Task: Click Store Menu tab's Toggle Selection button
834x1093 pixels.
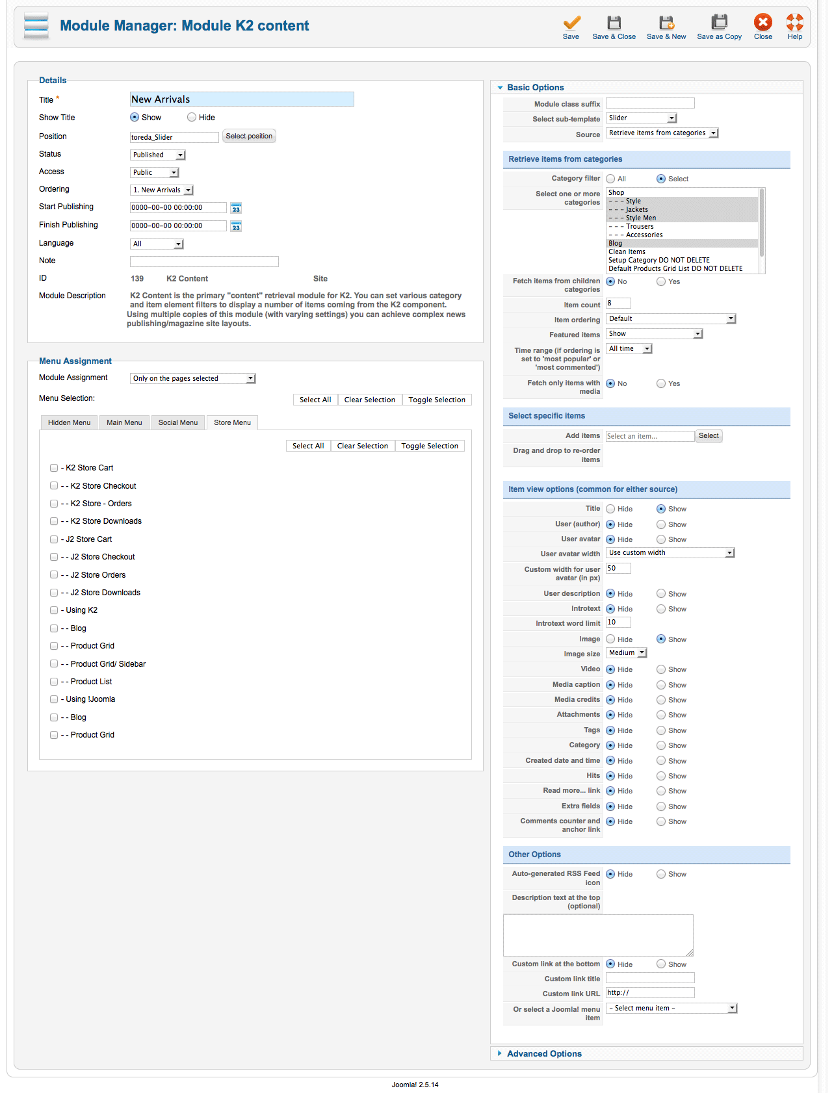Action: point(430,446)
